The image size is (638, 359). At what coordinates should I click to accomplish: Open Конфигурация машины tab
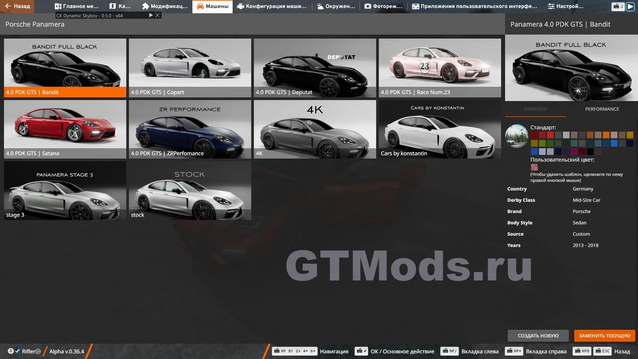coord(272,7)
